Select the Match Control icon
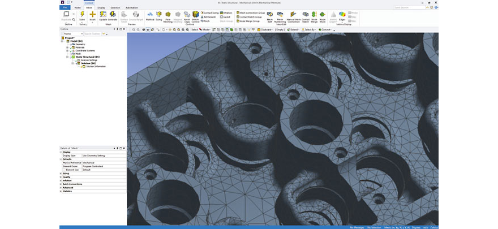The width and height of the screenshot is (498, 229). tap(196, 14)
